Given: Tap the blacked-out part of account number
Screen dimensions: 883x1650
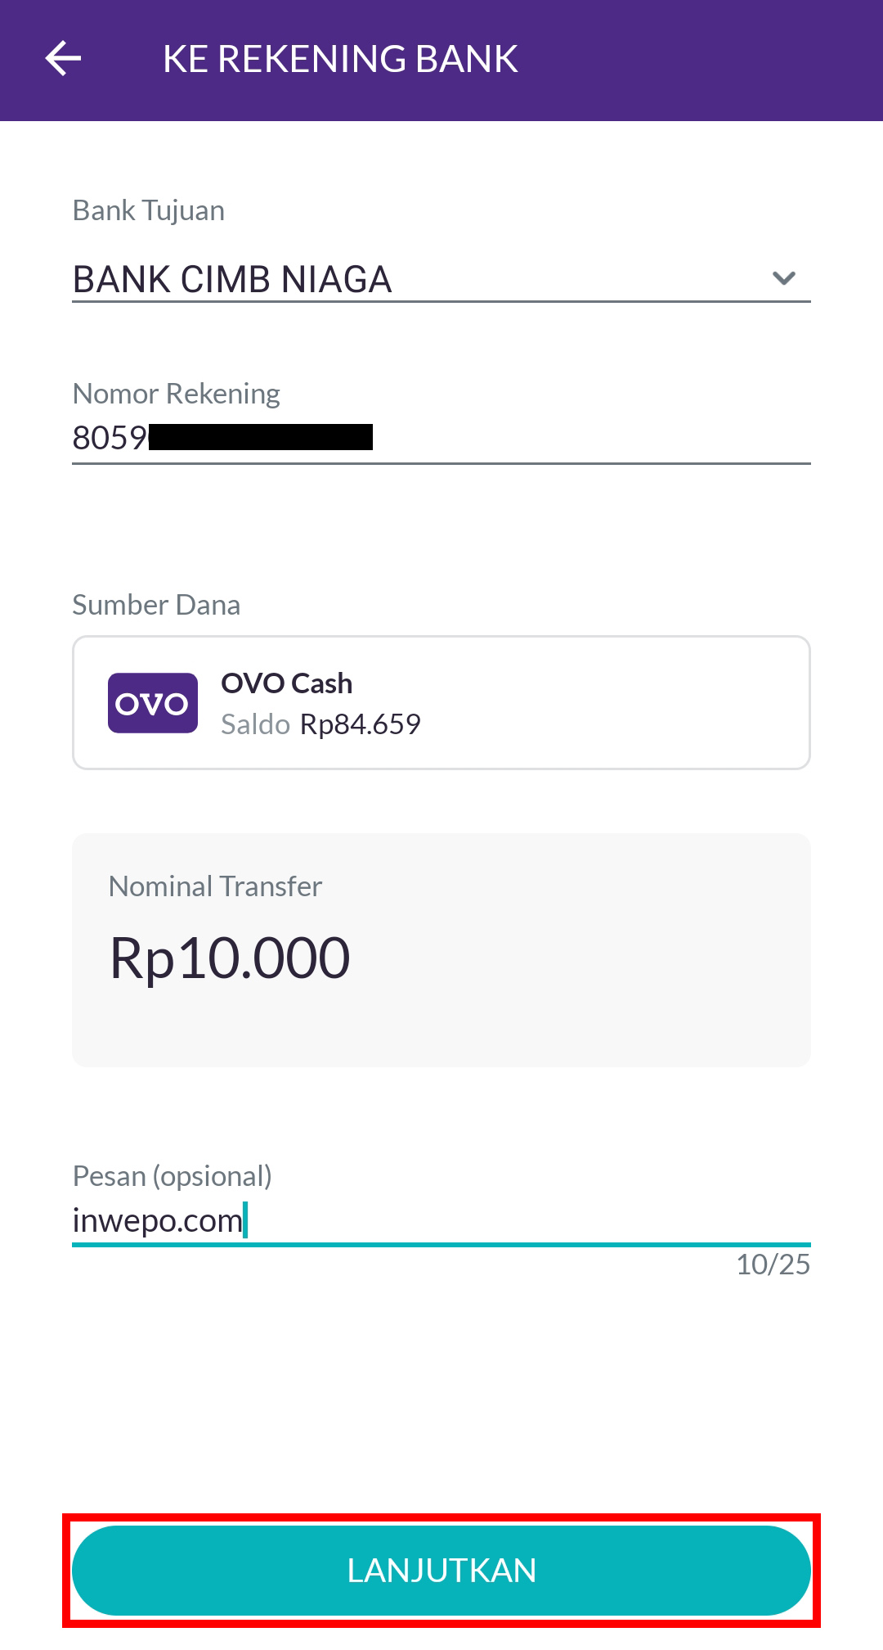Looking at the screenshot, I should pyautogui.click(x=261, y=437).
